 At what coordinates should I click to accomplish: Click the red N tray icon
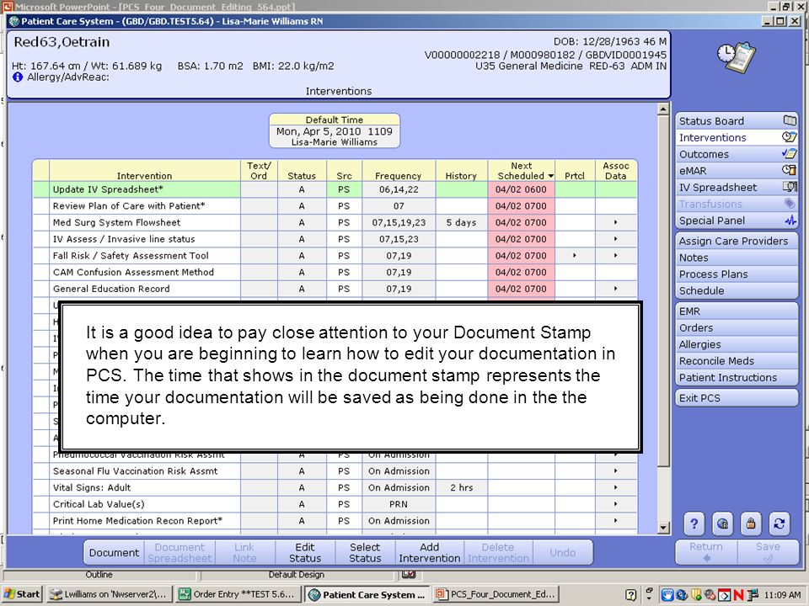click(738, 595)
